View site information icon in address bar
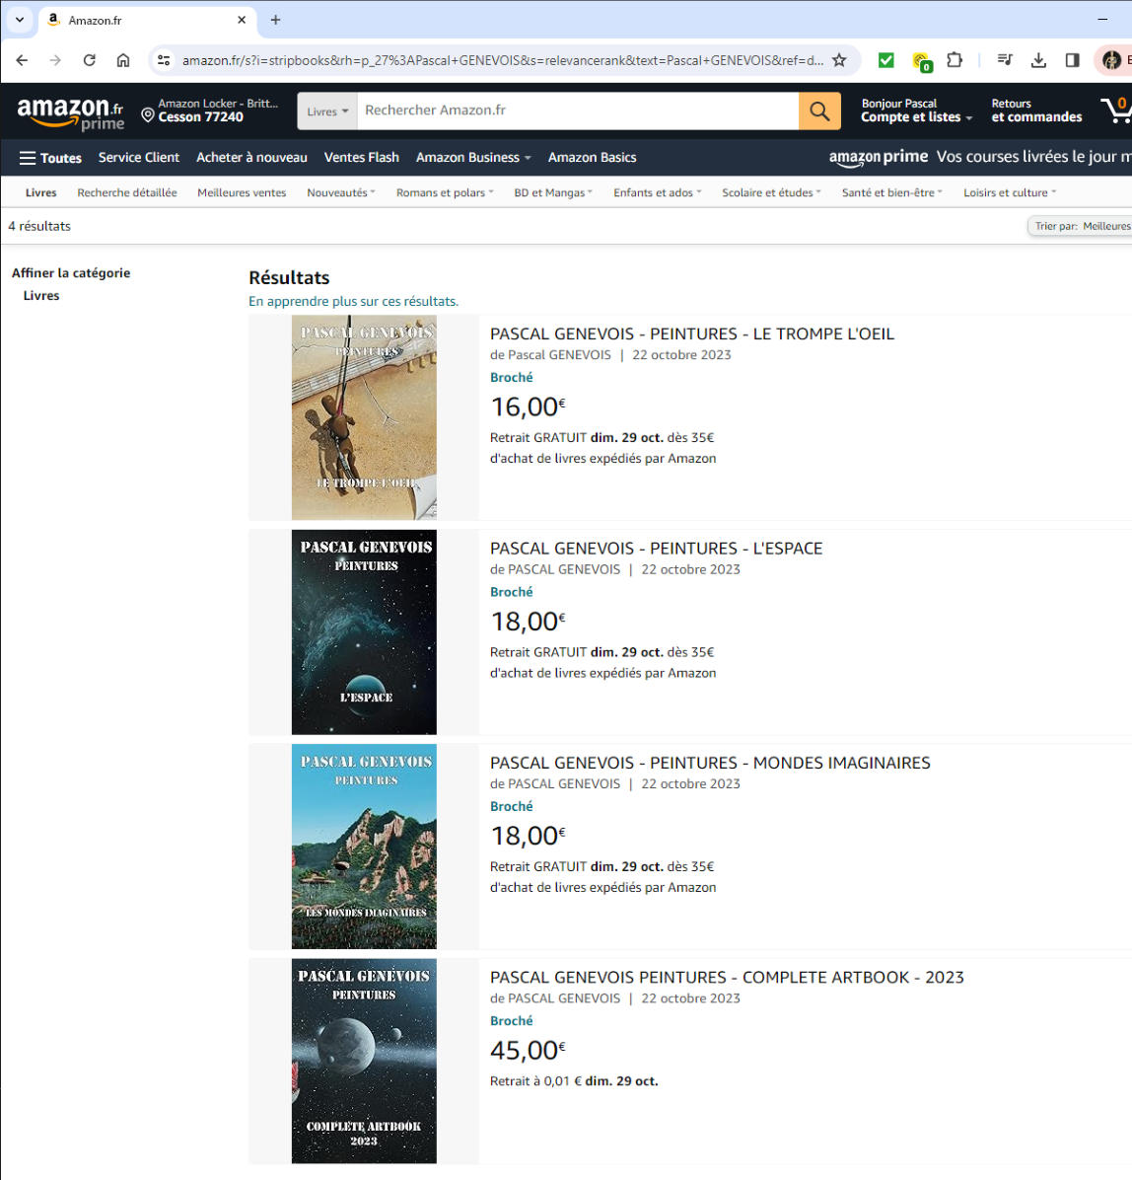 (x=164, y=60)
